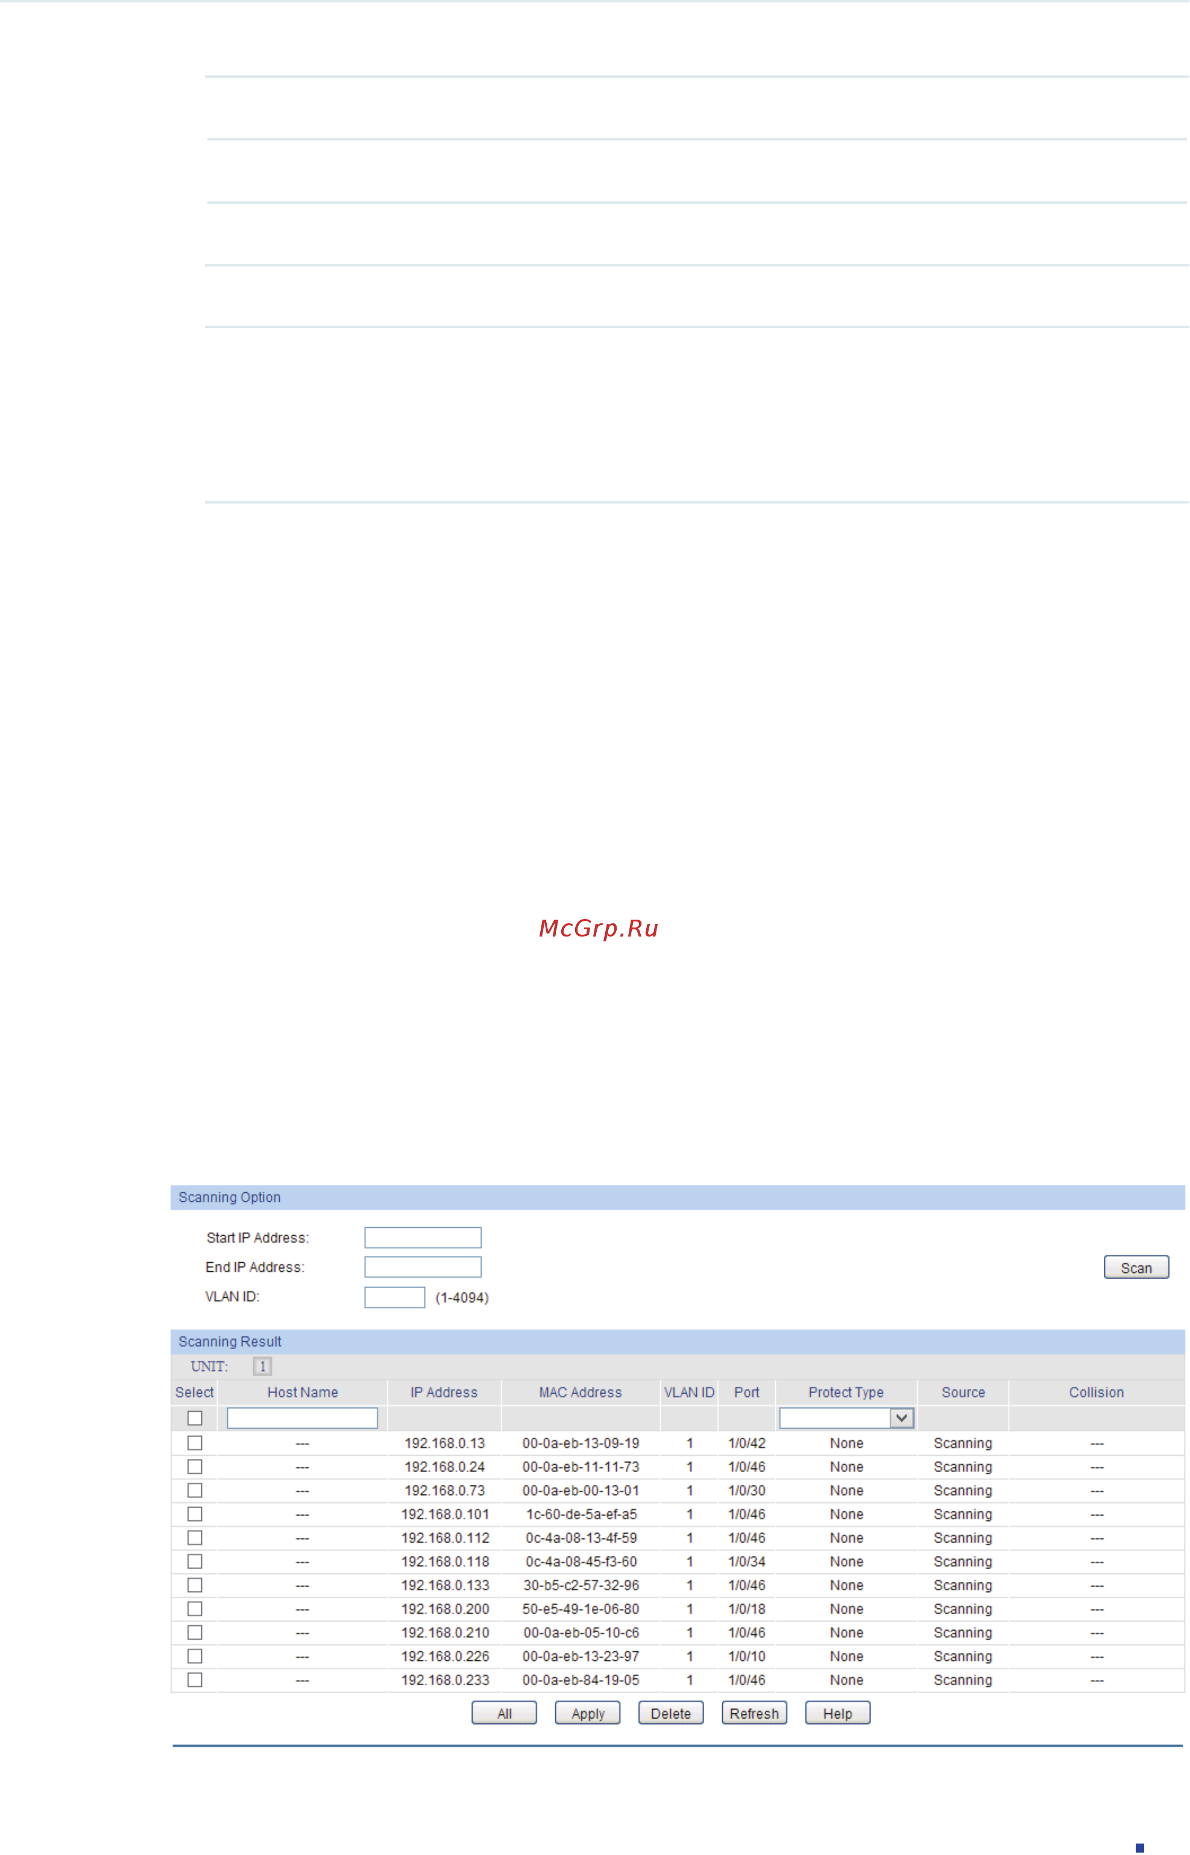Check the row for 192.168.0.73
1190x1855 pixels.
195,1490
